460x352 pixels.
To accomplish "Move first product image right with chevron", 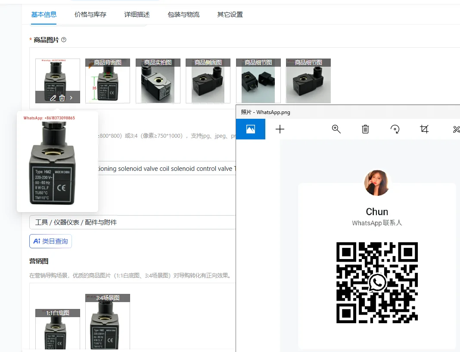I will pyautogui.click(x=71, y=98).
